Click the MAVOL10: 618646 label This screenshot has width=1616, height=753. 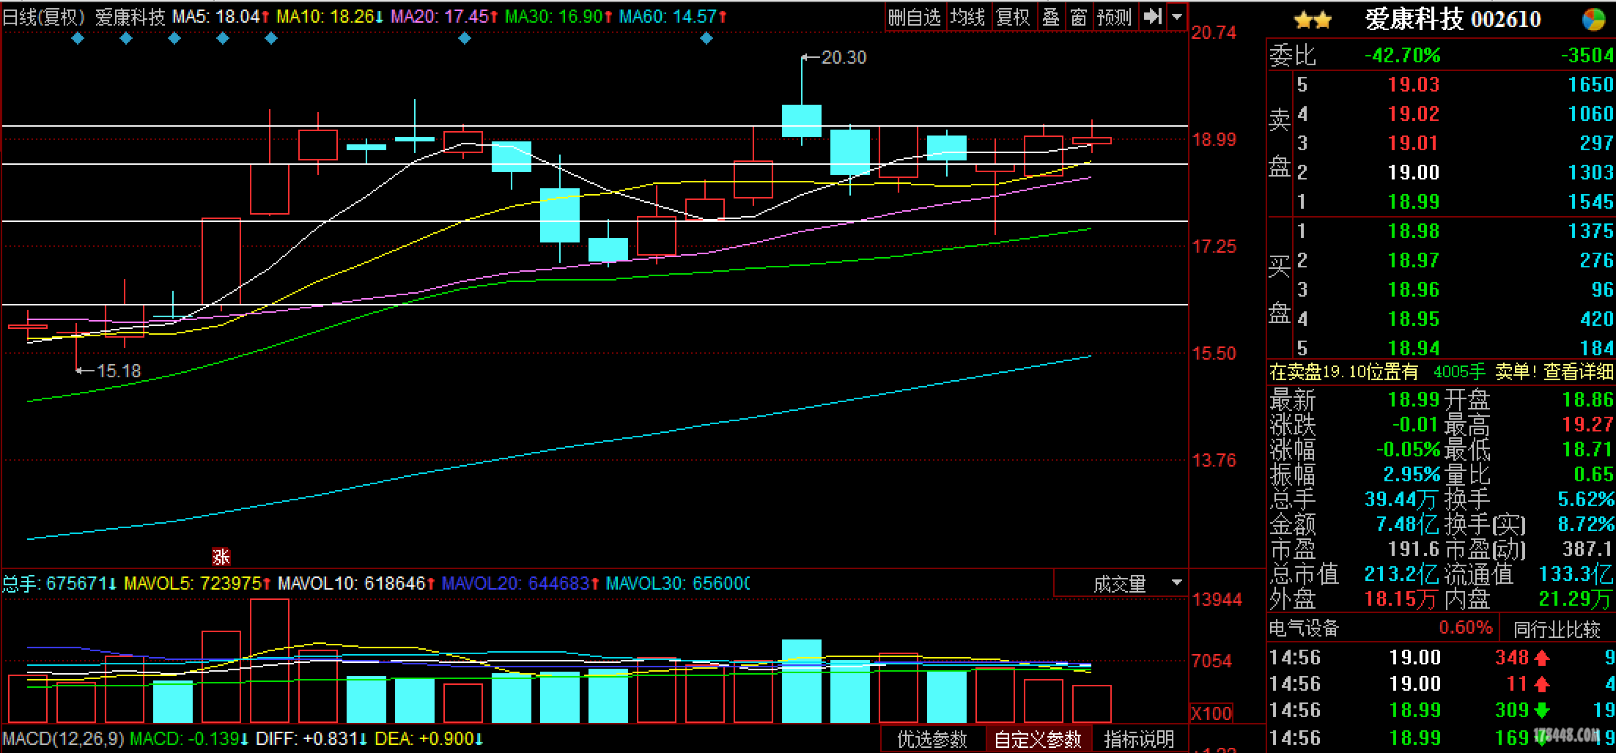356,584
